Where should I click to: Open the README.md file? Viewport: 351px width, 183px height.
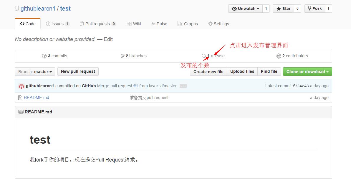pyautogui.click(x=36, y=98)
